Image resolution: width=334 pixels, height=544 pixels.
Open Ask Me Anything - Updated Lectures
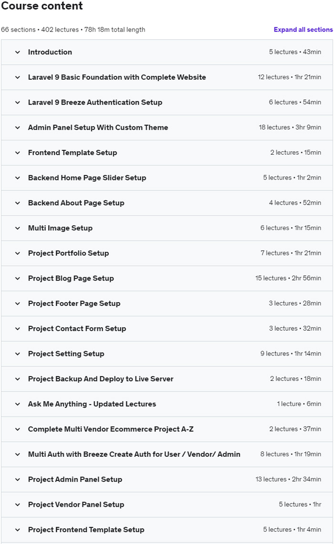[92, 404]
